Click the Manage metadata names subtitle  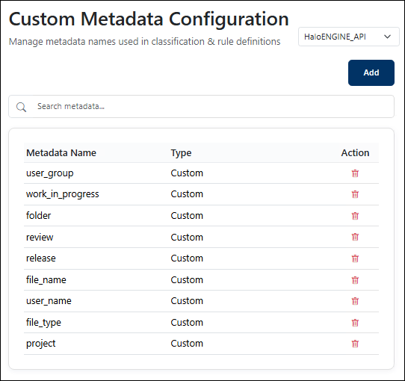pos(145,42)
